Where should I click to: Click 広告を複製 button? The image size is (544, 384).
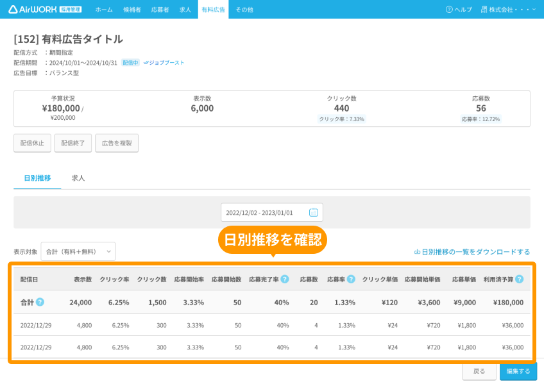tap(117, 143)
